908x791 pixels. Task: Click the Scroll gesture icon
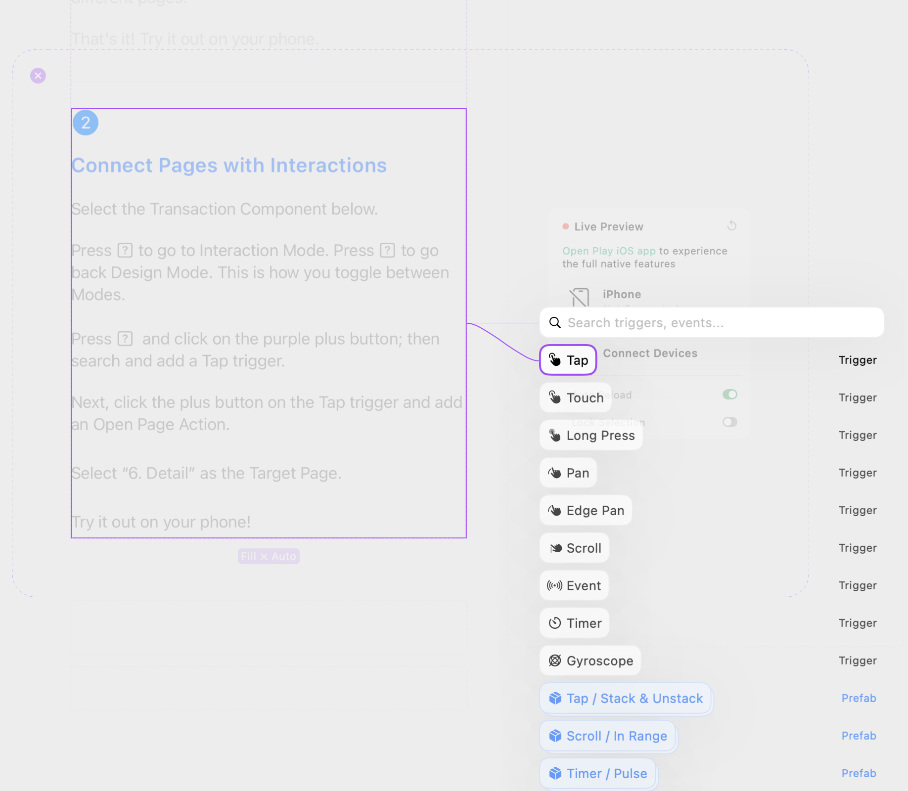click(555, 548)
